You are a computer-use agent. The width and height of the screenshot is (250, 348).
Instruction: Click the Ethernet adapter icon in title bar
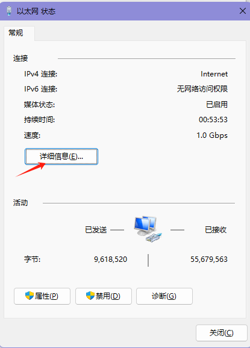9,11
